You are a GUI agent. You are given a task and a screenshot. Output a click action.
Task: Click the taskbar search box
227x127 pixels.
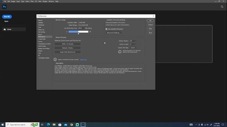click(22, 125)
